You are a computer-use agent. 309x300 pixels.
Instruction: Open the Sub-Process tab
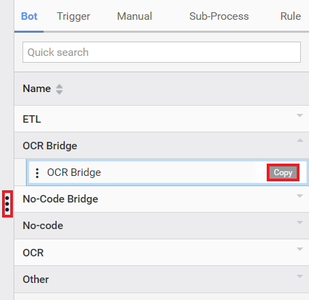pos(219,16)
